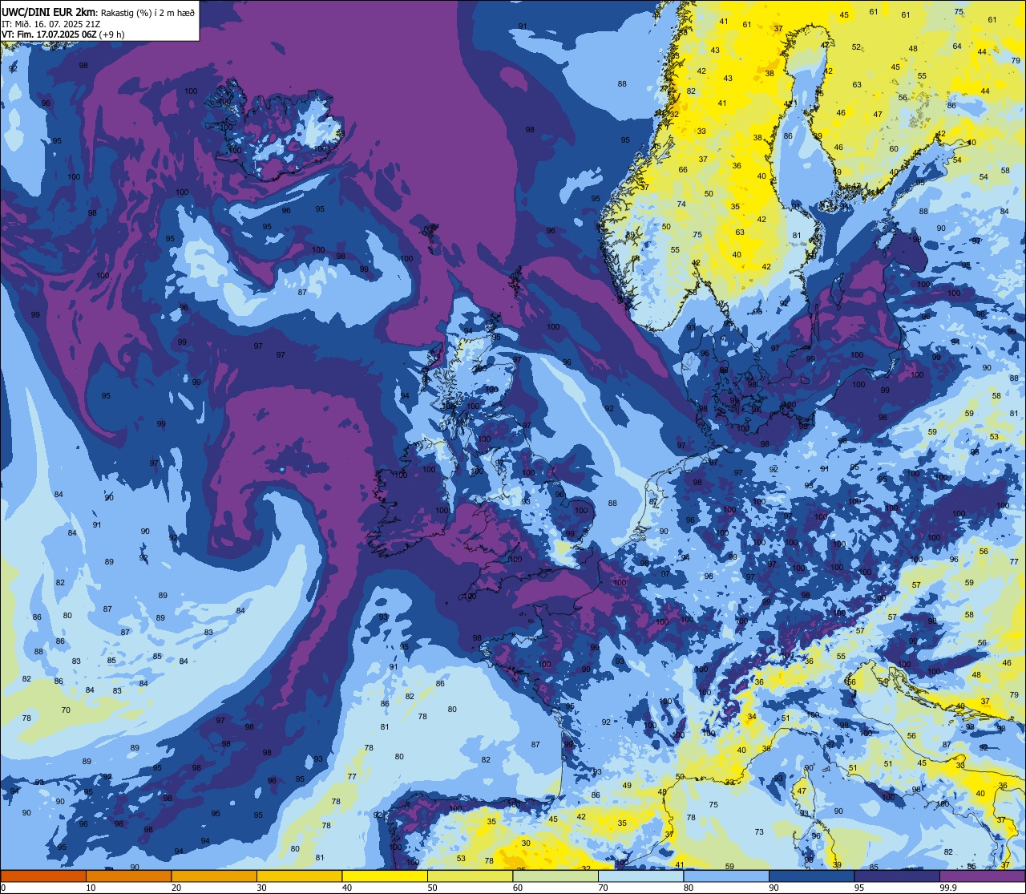Pick the 50–60 pale yellow legend swatch
This screenshot has height=894, width=1026.
[x=470, y=876]
